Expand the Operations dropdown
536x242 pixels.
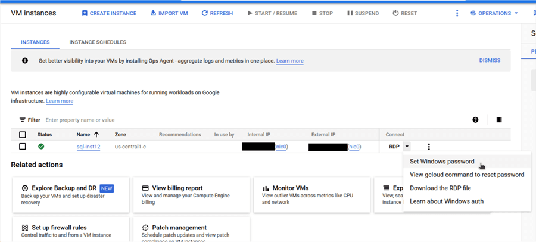click(x=494, y=13)
